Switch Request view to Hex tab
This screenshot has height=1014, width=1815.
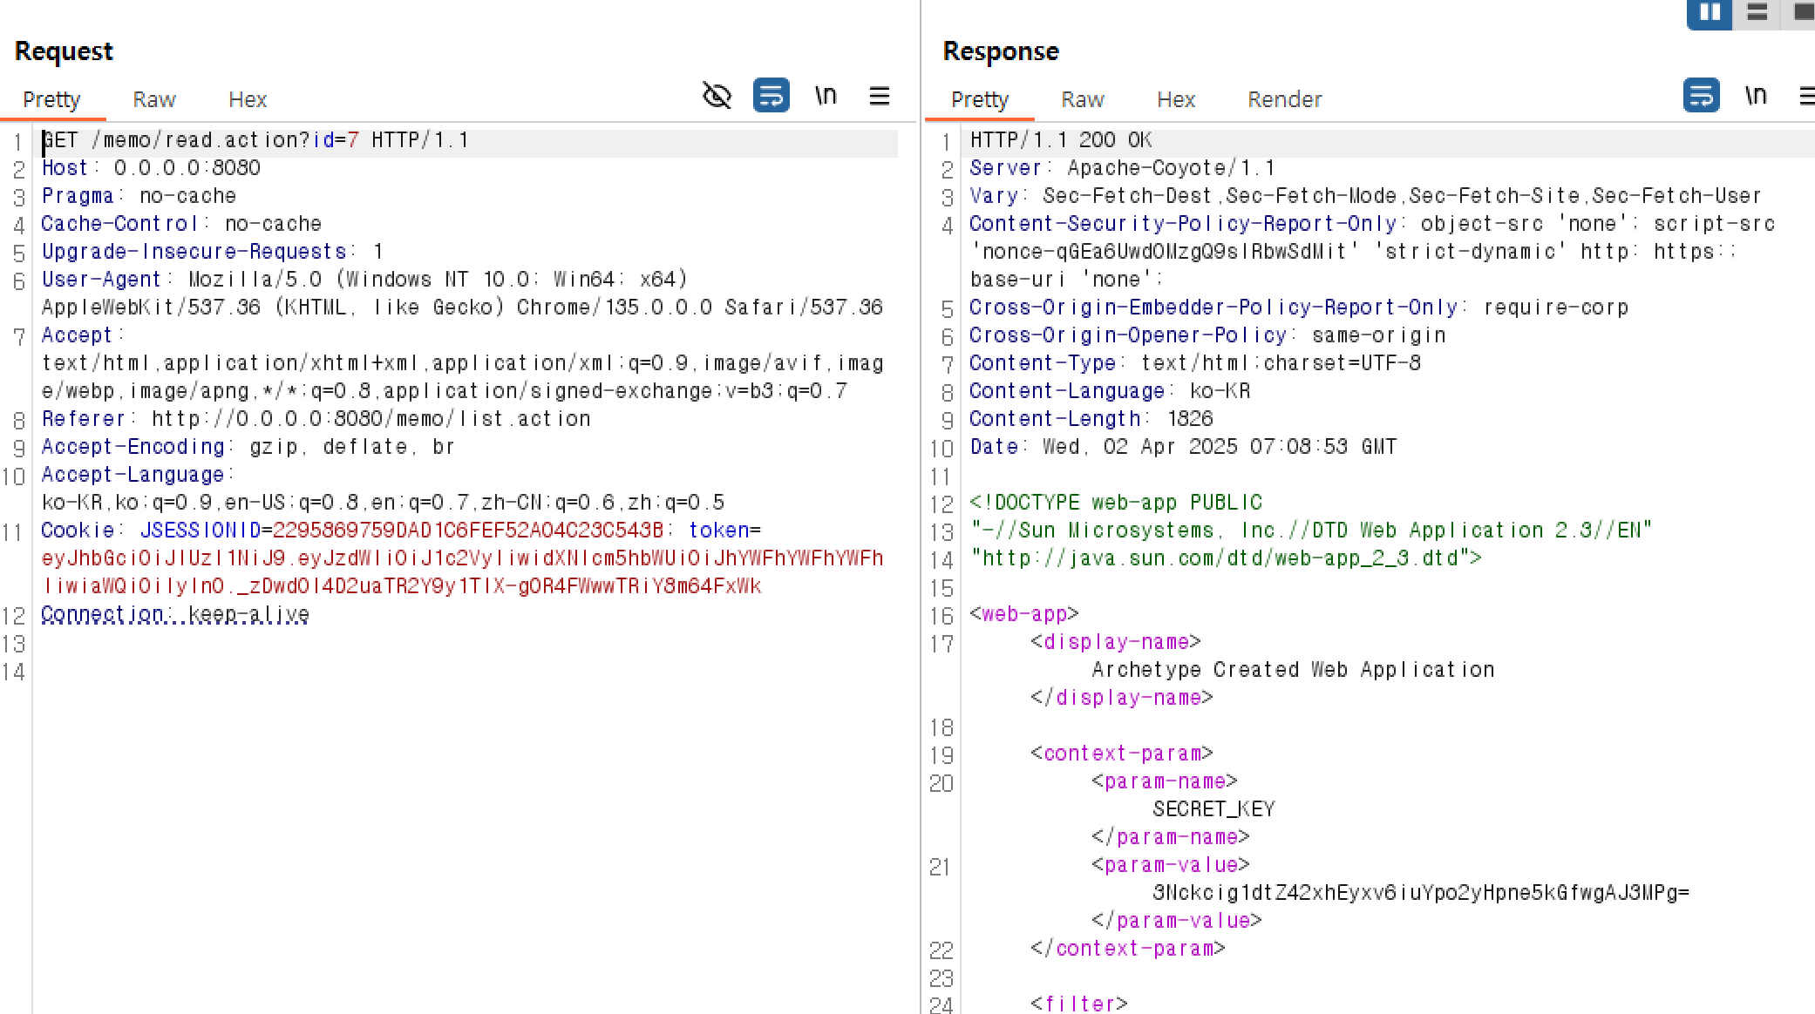click(x=247, y=99)
